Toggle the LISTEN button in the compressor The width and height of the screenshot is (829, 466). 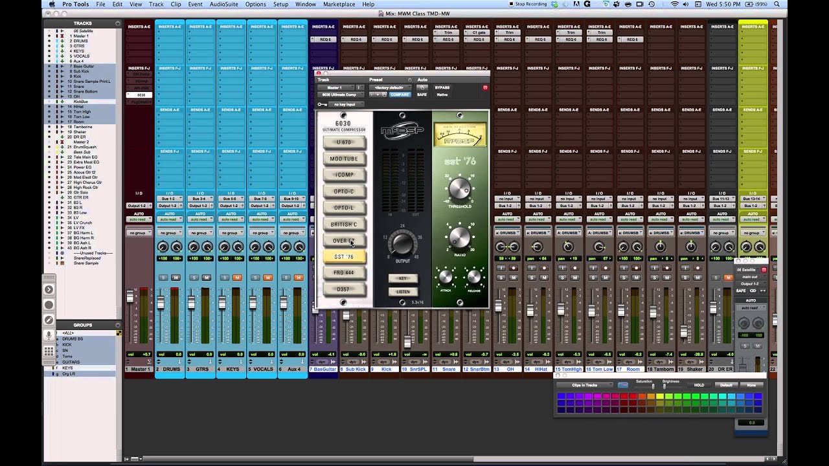pyautogui.click(x=403, y=292)
